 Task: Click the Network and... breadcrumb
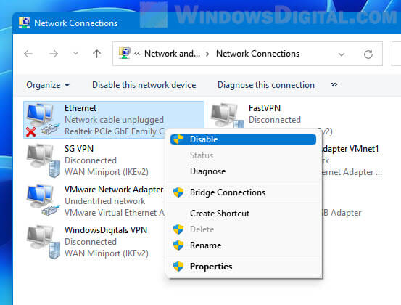(x=172, y=54)
